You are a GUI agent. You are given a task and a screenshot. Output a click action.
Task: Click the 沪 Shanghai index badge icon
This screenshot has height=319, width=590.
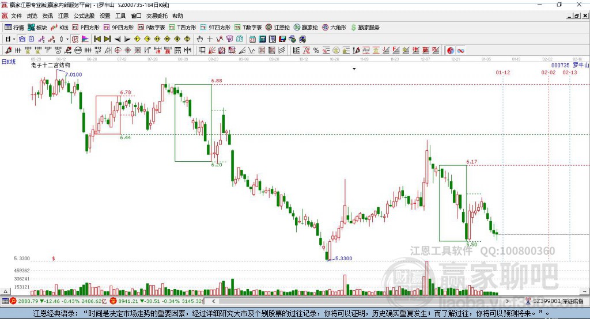click(x=13, y=301)
